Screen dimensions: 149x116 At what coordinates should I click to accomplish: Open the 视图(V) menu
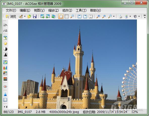tap(39, 10)
